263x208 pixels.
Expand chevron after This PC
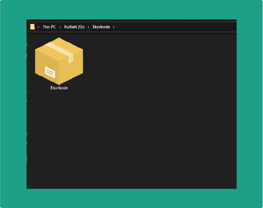pyautogui.click(x=60, y=27)
